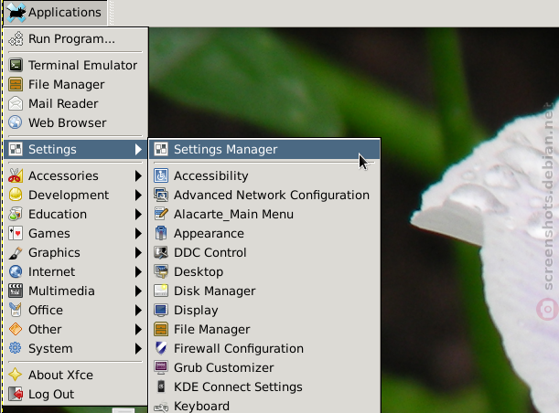Click the Accessibility wheelchair icon

tap(161, 175)
